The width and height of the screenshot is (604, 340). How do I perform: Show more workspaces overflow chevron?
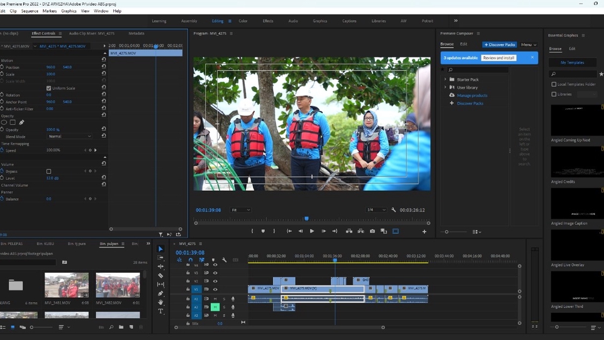(x=456, y=21)
